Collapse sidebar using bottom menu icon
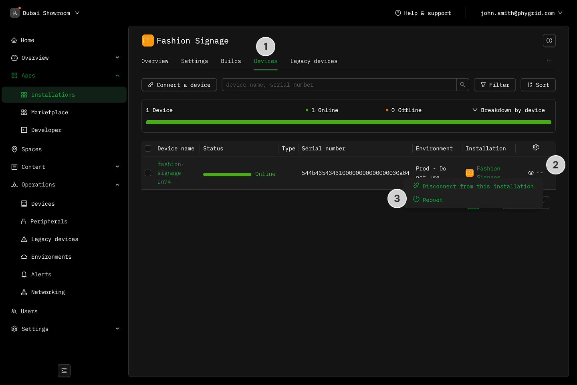Image resolution: width=577 pixels, height=385 pixels. tap(64, 371)
